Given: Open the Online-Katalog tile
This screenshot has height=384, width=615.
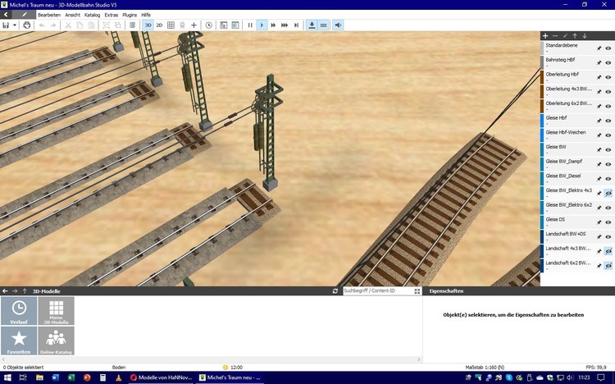Looking at the screenshot, I should tap(56, 341).
